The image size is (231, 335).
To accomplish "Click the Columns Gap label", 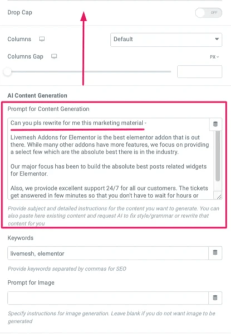I will click(26, 56).
